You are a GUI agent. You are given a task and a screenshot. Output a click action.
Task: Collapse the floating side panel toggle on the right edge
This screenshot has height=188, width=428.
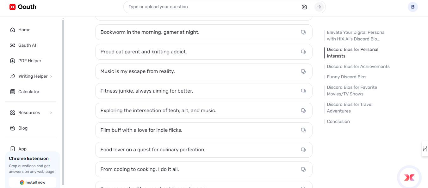tap(425, 149)
